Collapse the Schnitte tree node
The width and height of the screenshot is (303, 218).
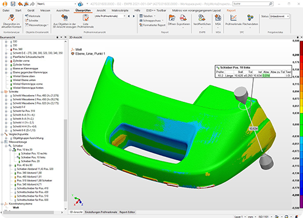tap(2, 91)
